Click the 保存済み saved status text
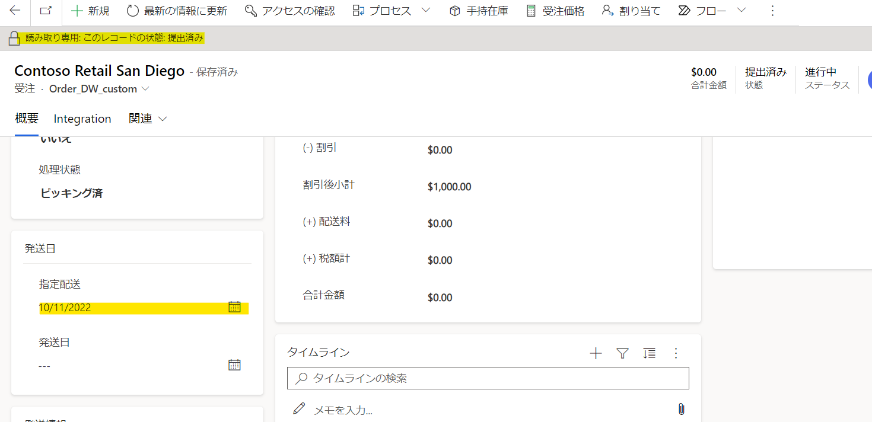 pyautogui.click(x=217, y=72)
